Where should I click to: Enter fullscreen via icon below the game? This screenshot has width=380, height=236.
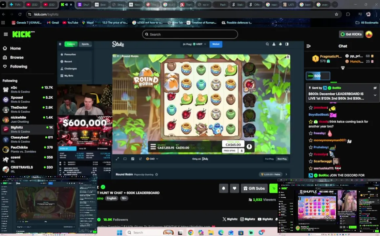[x=117, y=159]
